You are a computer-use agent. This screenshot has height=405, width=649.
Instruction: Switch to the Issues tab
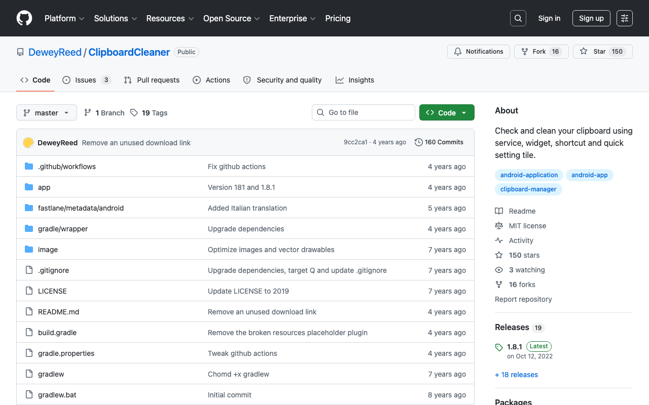point(87,80)
